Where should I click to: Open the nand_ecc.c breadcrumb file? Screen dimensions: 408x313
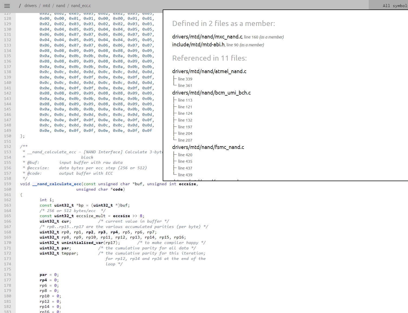tap(81, 6)
